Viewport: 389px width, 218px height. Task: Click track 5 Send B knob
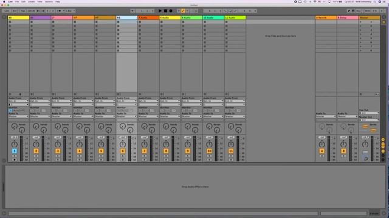pyautogui.click(x=109, y=130)
